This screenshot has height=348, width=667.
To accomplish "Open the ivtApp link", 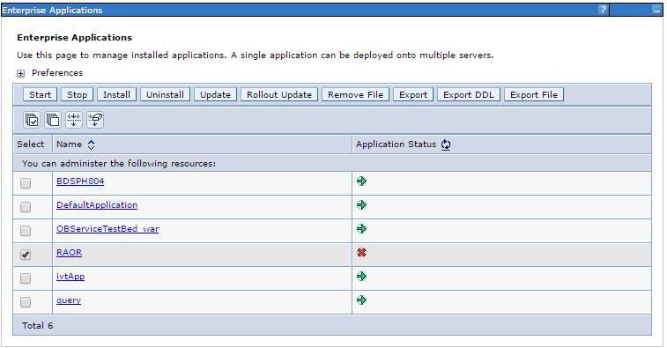I will [70, 277].
